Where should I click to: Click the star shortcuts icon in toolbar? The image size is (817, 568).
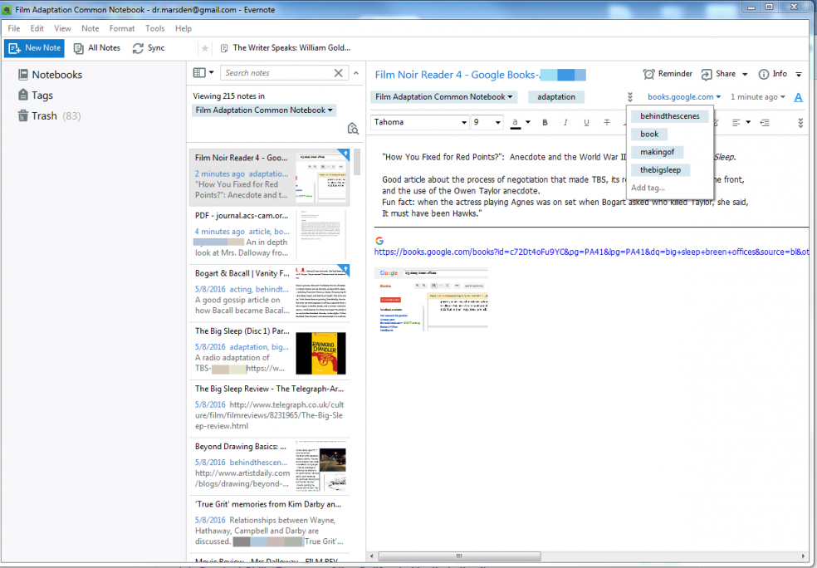click(205, 48)
